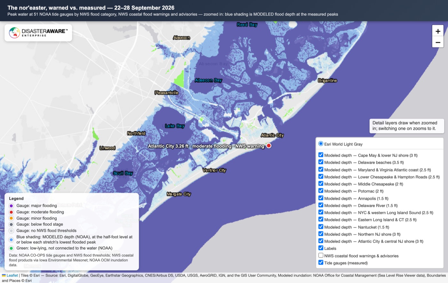Viewport: 448px width, 283px height.
Task: Click the Ventnor City label
Action: 214,170
